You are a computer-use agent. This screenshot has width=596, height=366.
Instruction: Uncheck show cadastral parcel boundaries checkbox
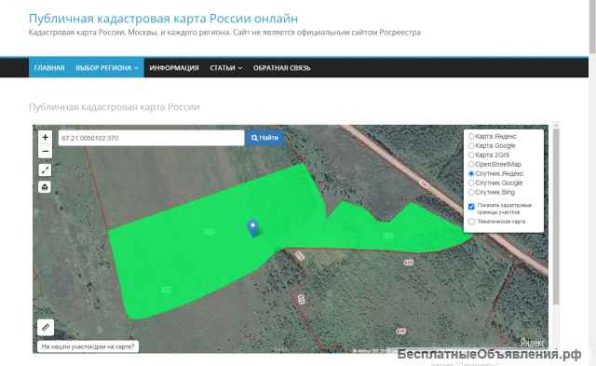(471, 207)
